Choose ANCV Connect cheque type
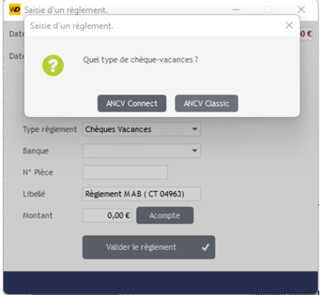320x295 pixels. click(132, 103)
